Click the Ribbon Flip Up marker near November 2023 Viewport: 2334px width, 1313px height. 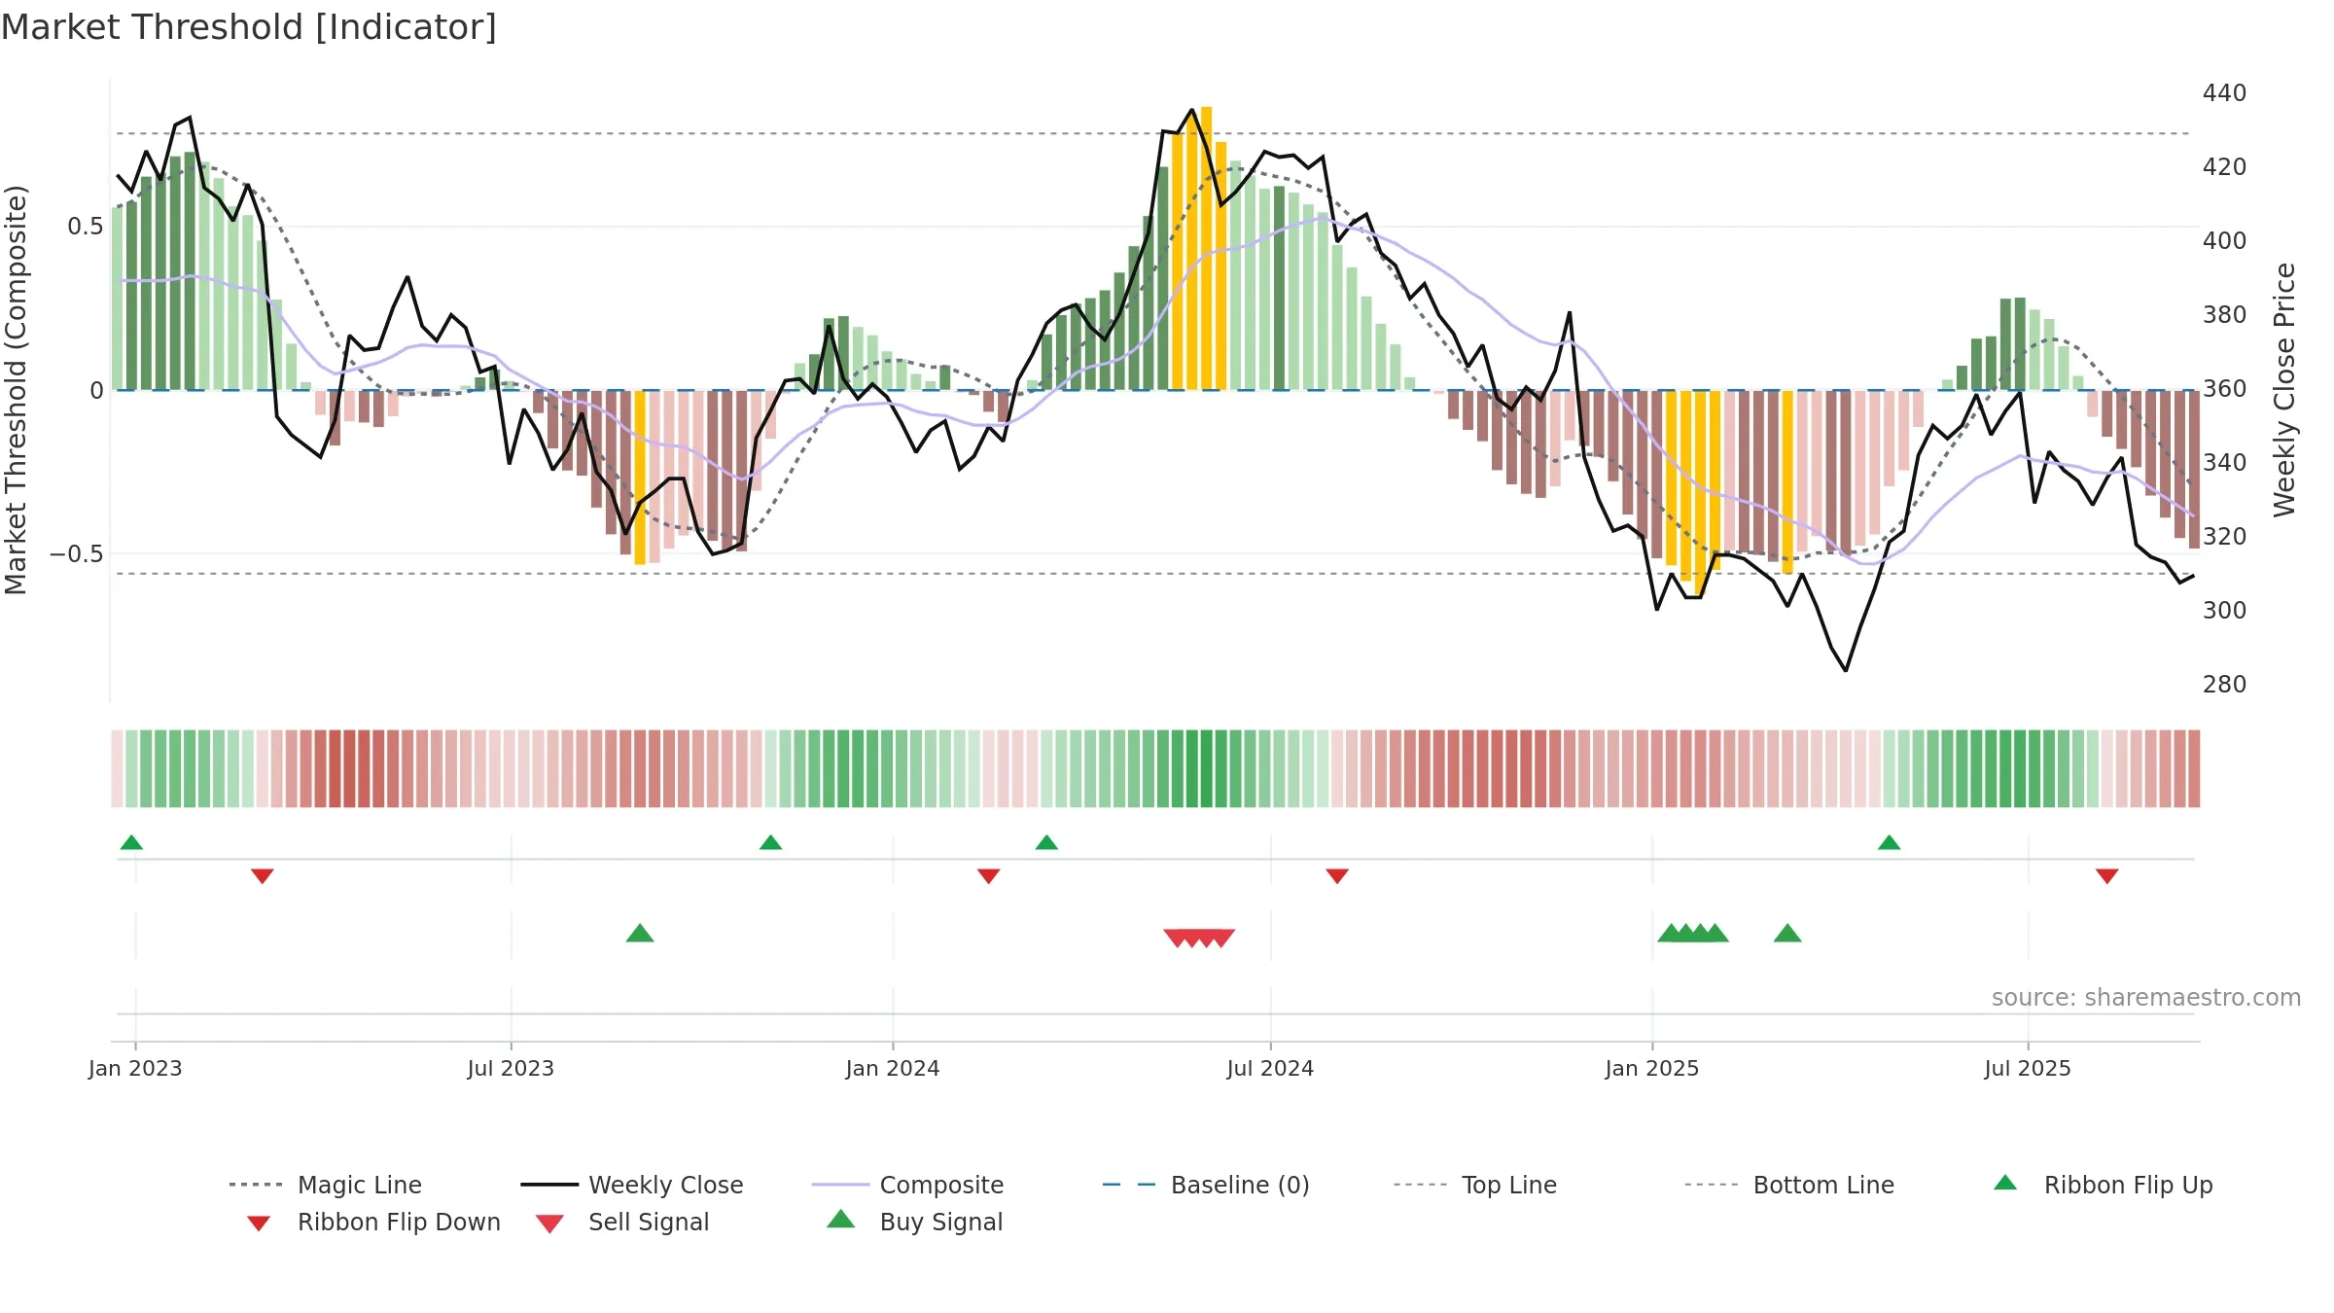click(x=770, y=842)
